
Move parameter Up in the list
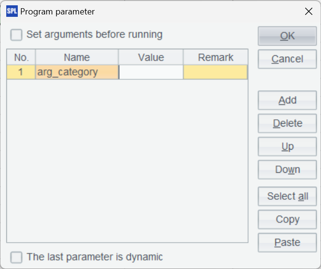pos(287,147)
